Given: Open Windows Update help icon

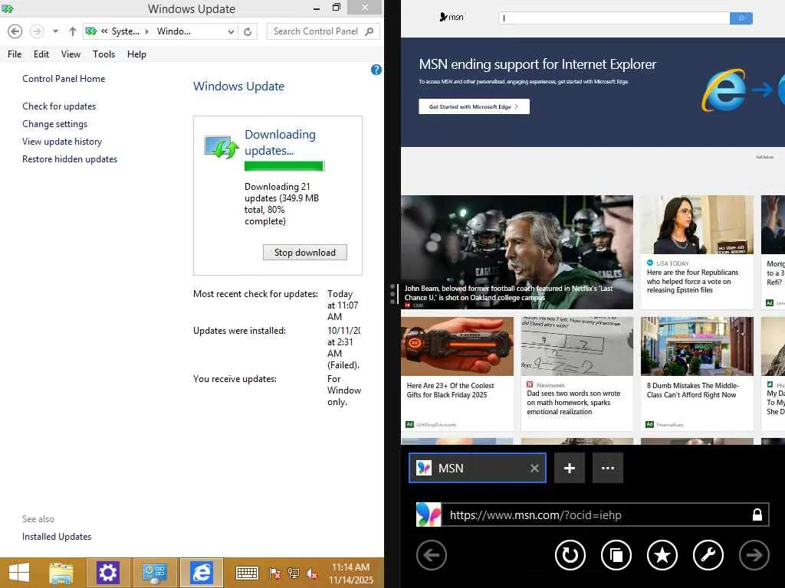Looking at the screenshot, I should point(376,70).
